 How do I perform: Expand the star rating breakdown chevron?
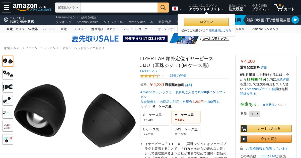[x=163, y=76]
